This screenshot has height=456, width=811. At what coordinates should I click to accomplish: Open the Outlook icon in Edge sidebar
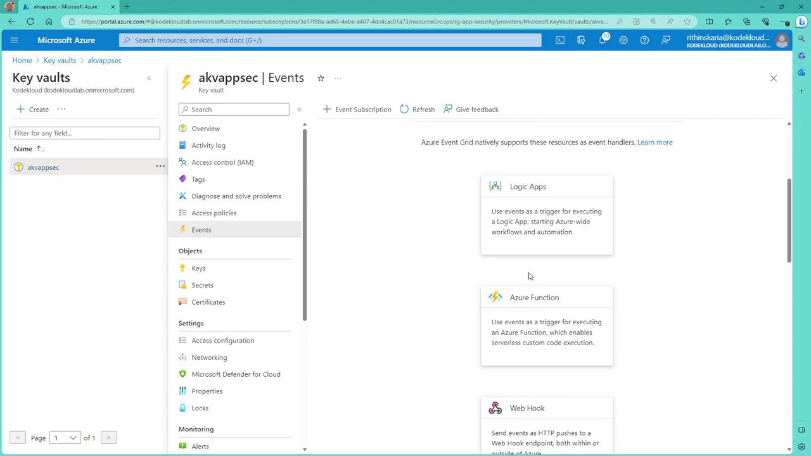click(x=801, y=73)
